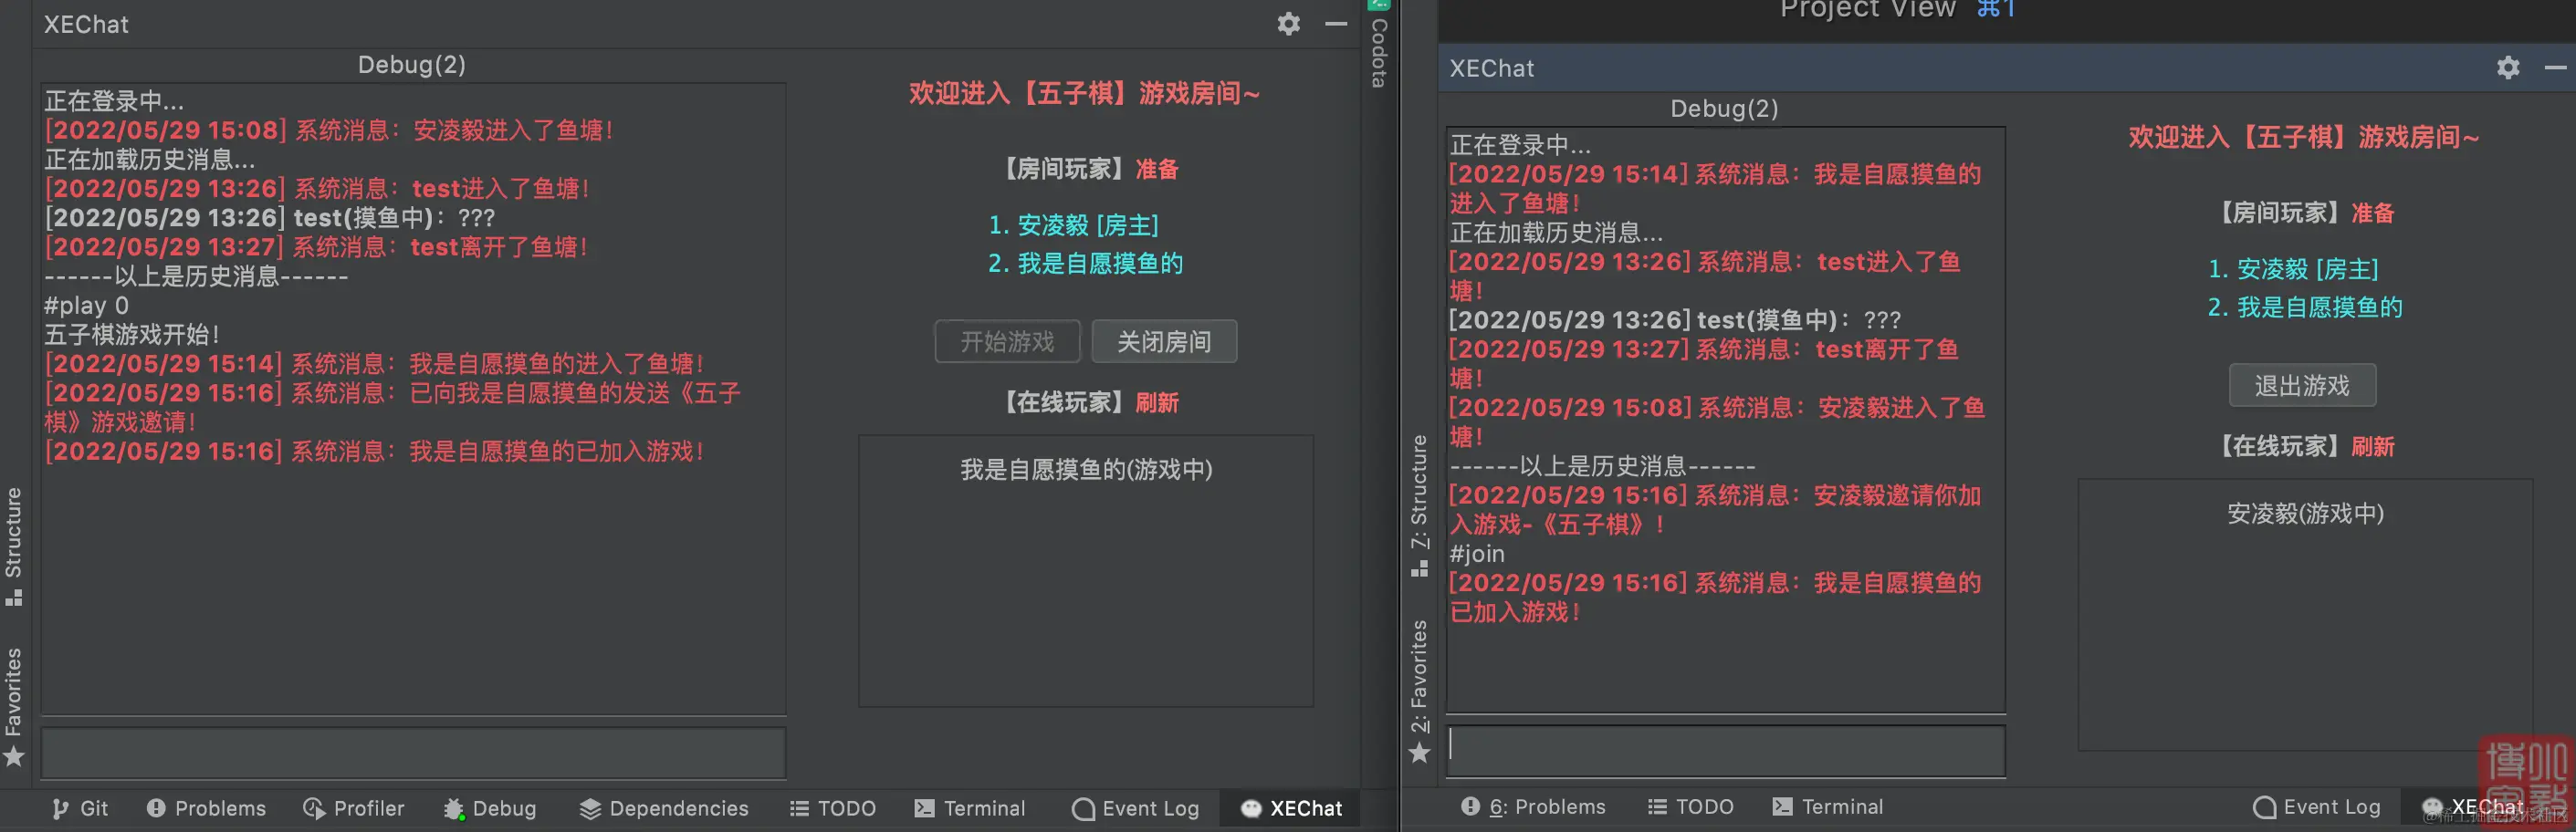Click the #join command line

(x=1477, y=553)
